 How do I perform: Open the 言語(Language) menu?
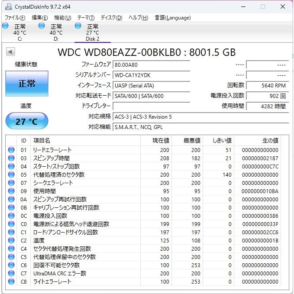point(173,18)
